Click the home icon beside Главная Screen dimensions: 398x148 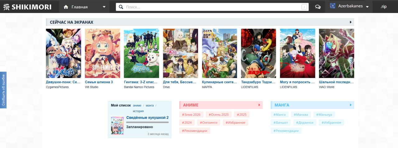tap(66, 7)
